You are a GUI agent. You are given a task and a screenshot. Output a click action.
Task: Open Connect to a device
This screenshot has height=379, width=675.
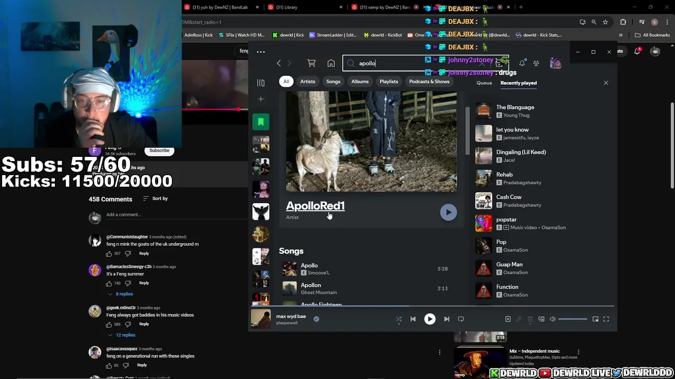pos(541,319)
